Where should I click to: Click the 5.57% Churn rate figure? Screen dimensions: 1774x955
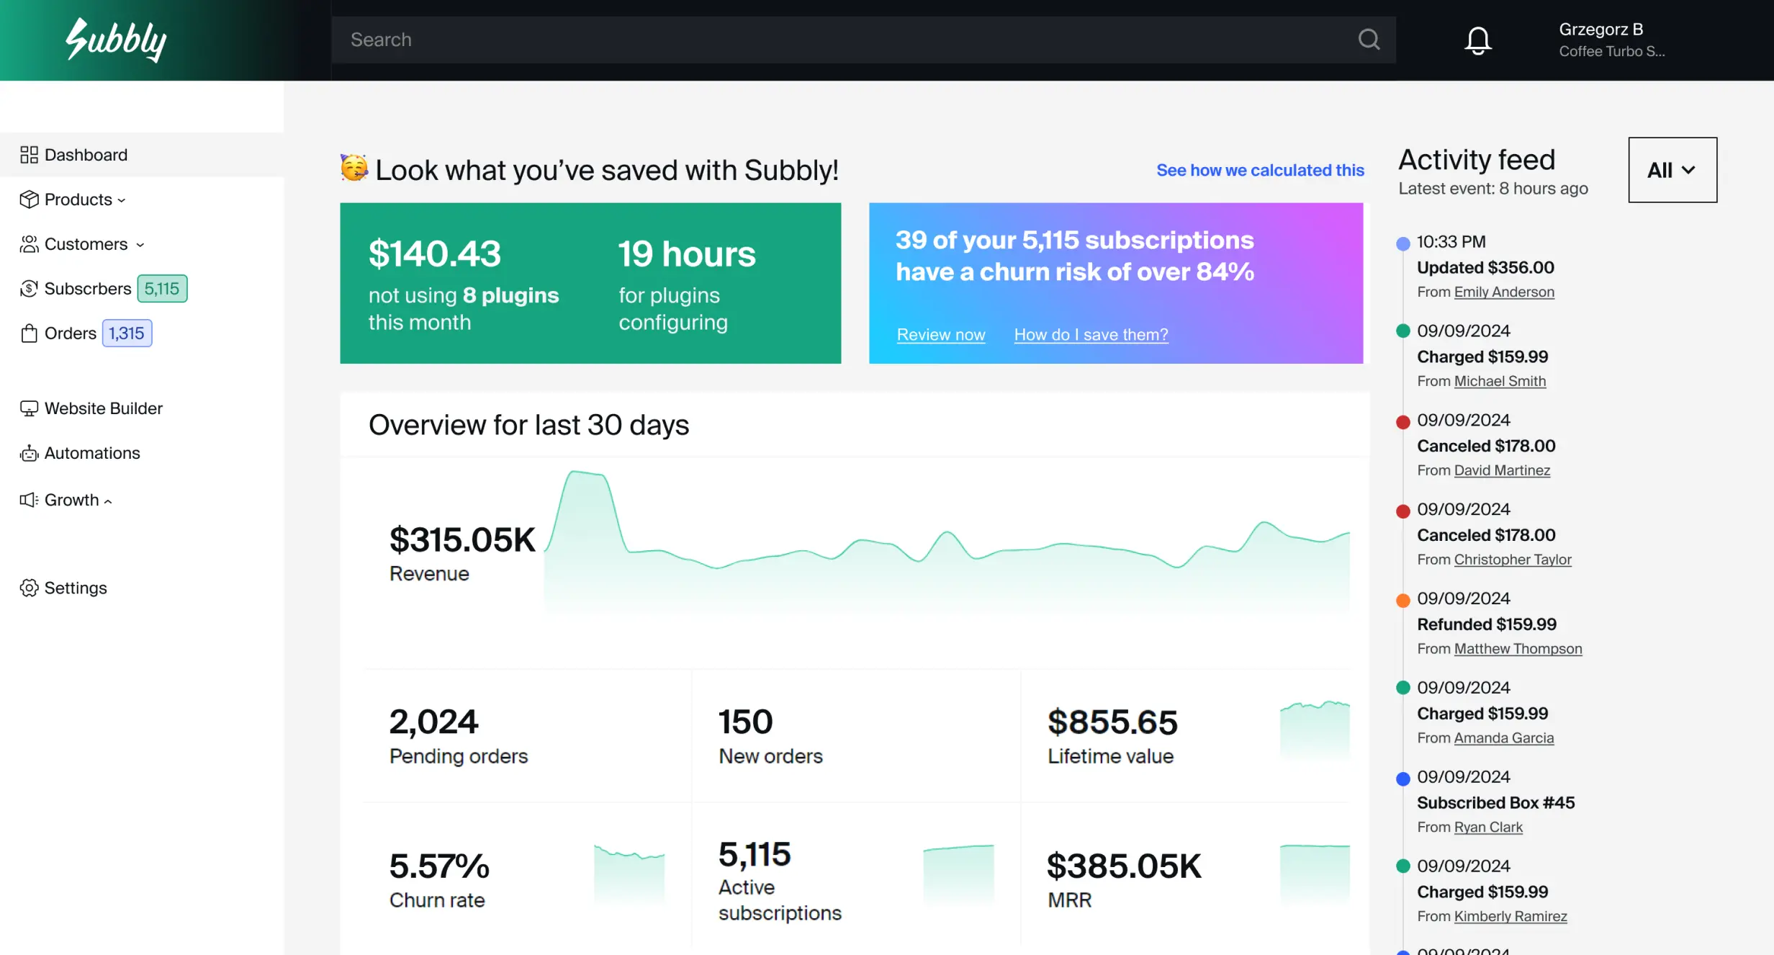tap(439, 866)
